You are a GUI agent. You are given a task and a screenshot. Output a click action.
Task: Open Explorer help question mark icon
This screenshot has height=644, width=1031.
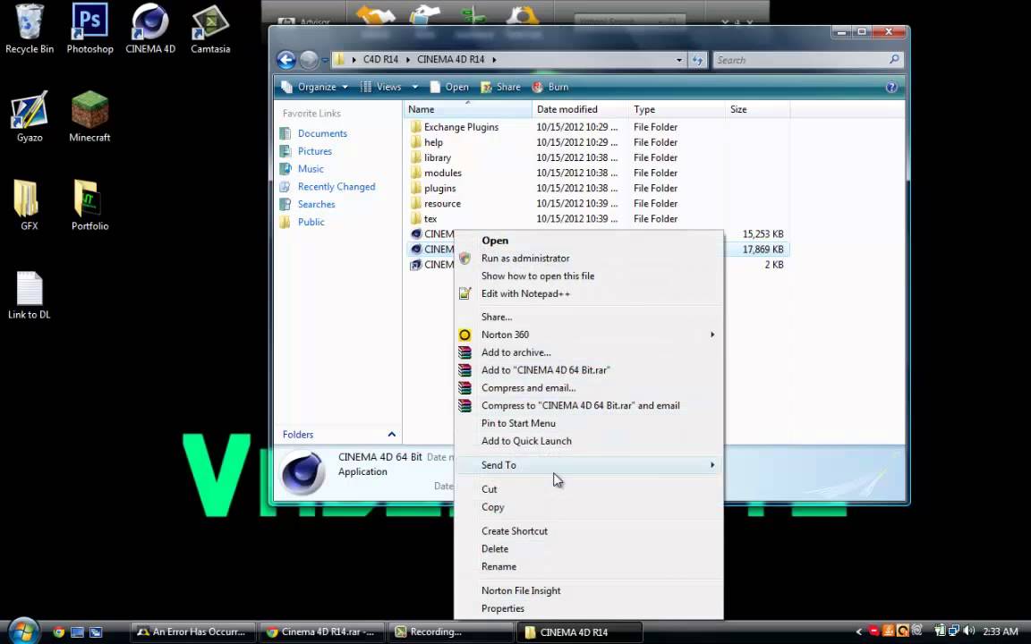(x=891, y=87)
